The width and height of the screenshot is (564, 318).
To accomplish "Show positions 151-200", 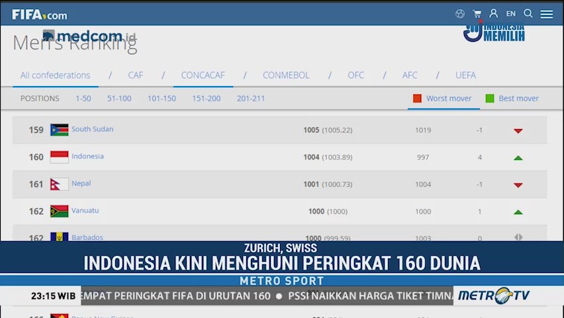I will coord(206,98).
